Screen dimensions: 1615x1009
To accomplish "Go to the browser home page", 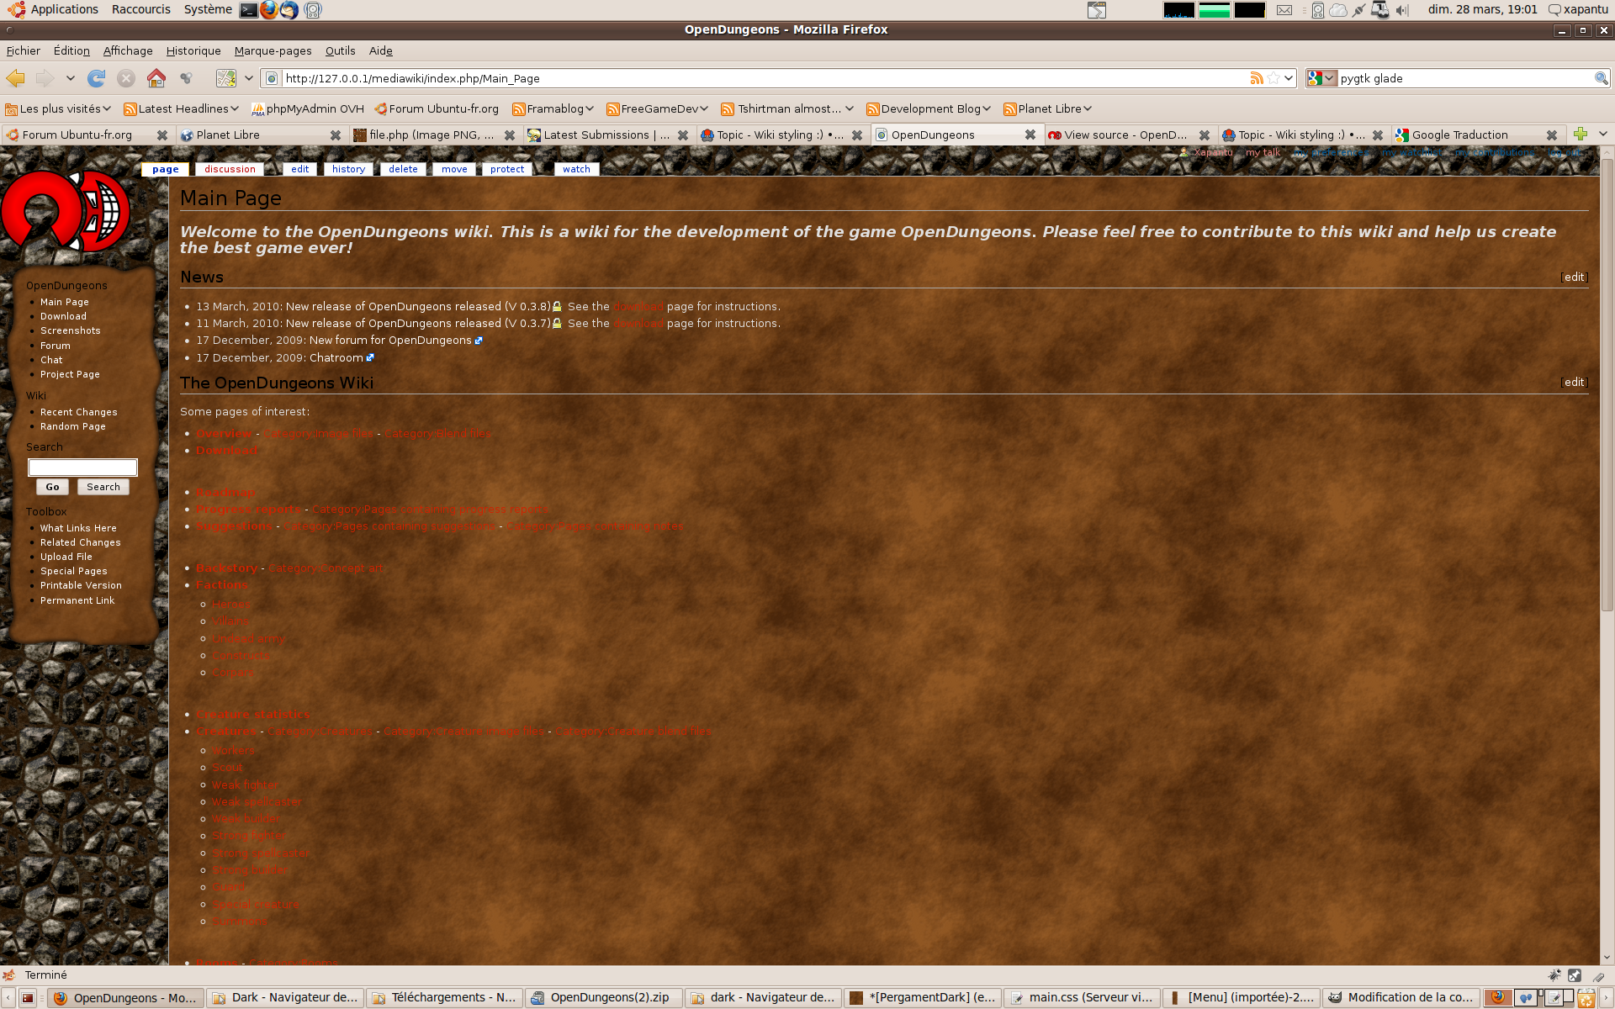I will (156, 78).
